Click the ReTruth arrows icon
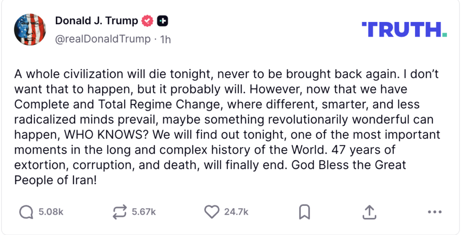This screenshot has width=461, height=235. [120, 211]
